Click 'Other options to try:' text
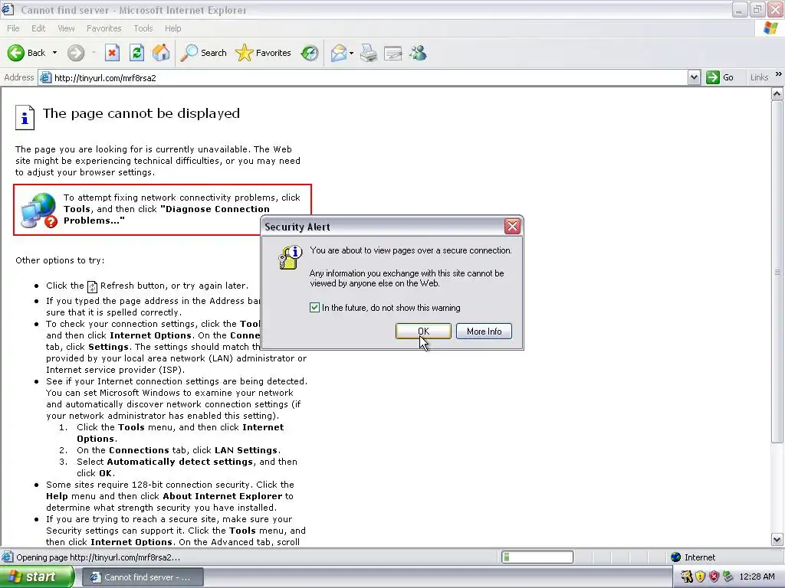Image resolution: width=785 pixels, height=588 pixels. [x=60, y=260]
